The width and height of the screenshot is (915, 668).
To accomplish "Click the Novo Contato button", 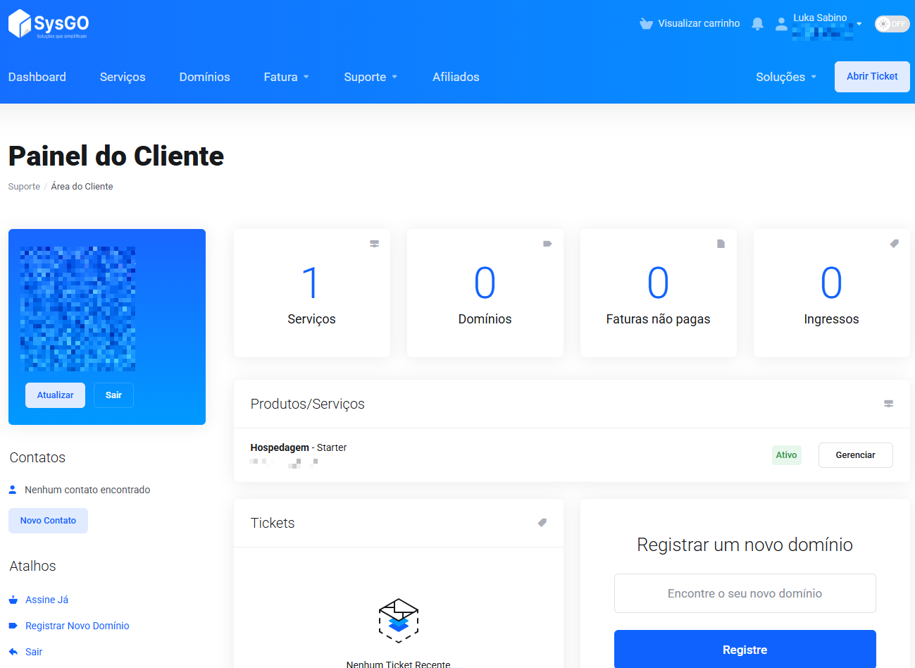I will (48, 521).
